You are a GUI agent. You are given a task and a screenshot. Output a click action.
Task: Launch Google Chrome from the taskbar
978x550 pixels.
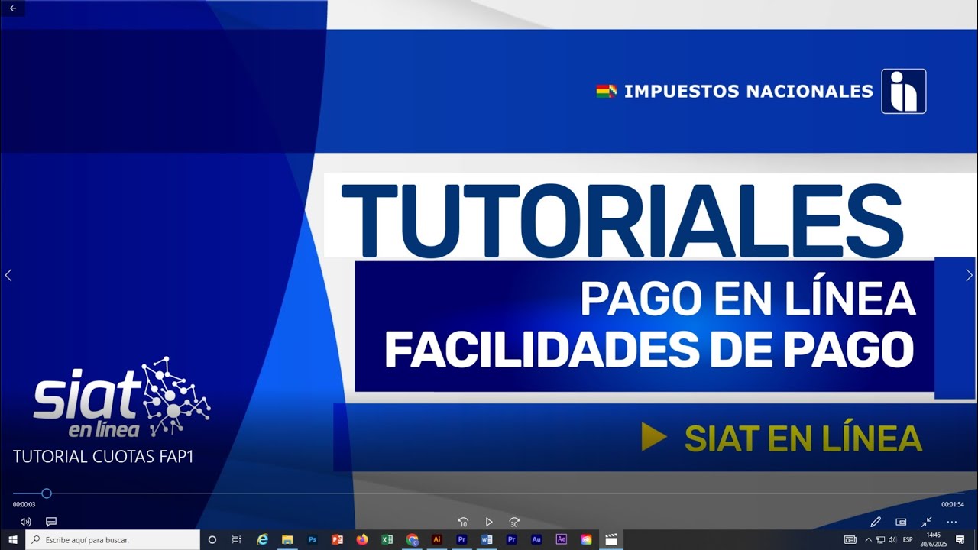[x=412, y=539]
